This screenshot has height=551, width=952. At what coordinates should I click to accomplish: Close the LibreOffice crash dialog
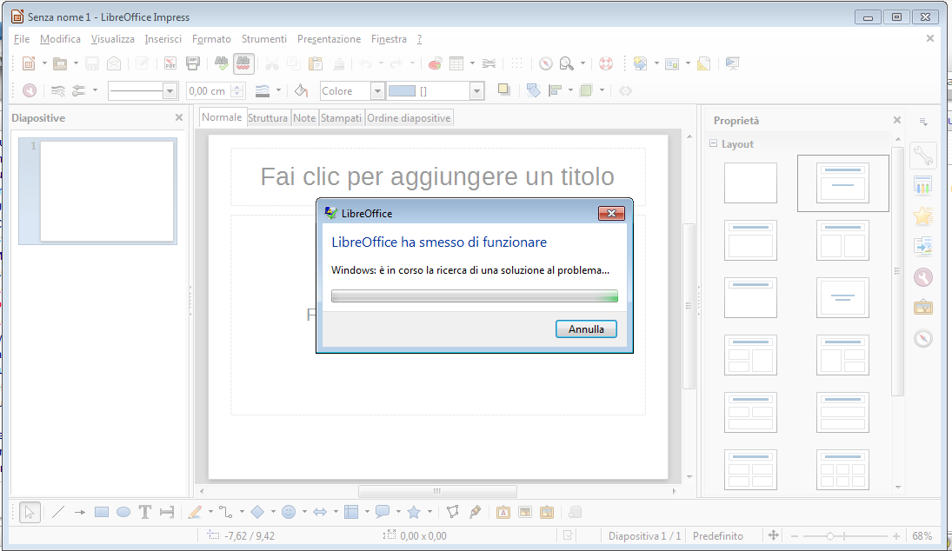pos(611,213)
